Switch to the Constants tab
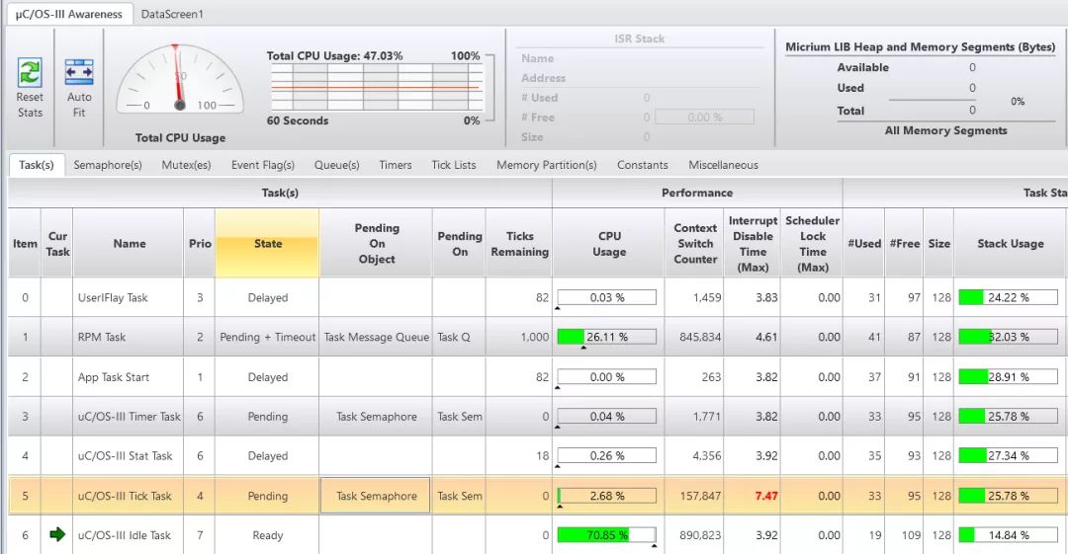Viewport: 1068px width, 554px height. [x=643, y=165]
